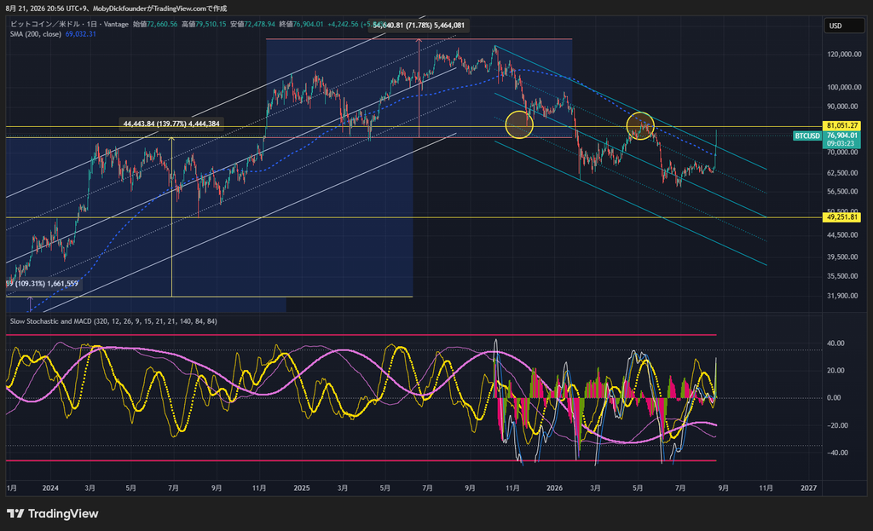Click the TradingView logo at the bottom

pyautogui.click(x=53, y=514)
